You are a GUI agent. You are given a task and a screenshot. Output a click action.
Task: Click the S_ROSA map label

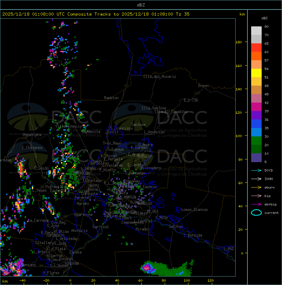coord(161,218)
